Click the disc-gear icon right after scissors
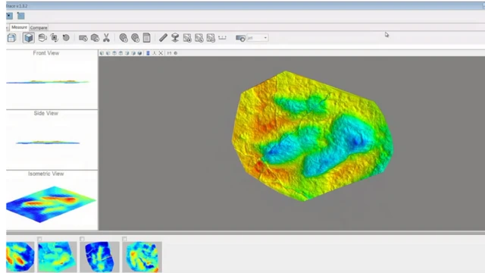Image resolution: width=485 pixels, height=273 pixels. tap(124, 38)
